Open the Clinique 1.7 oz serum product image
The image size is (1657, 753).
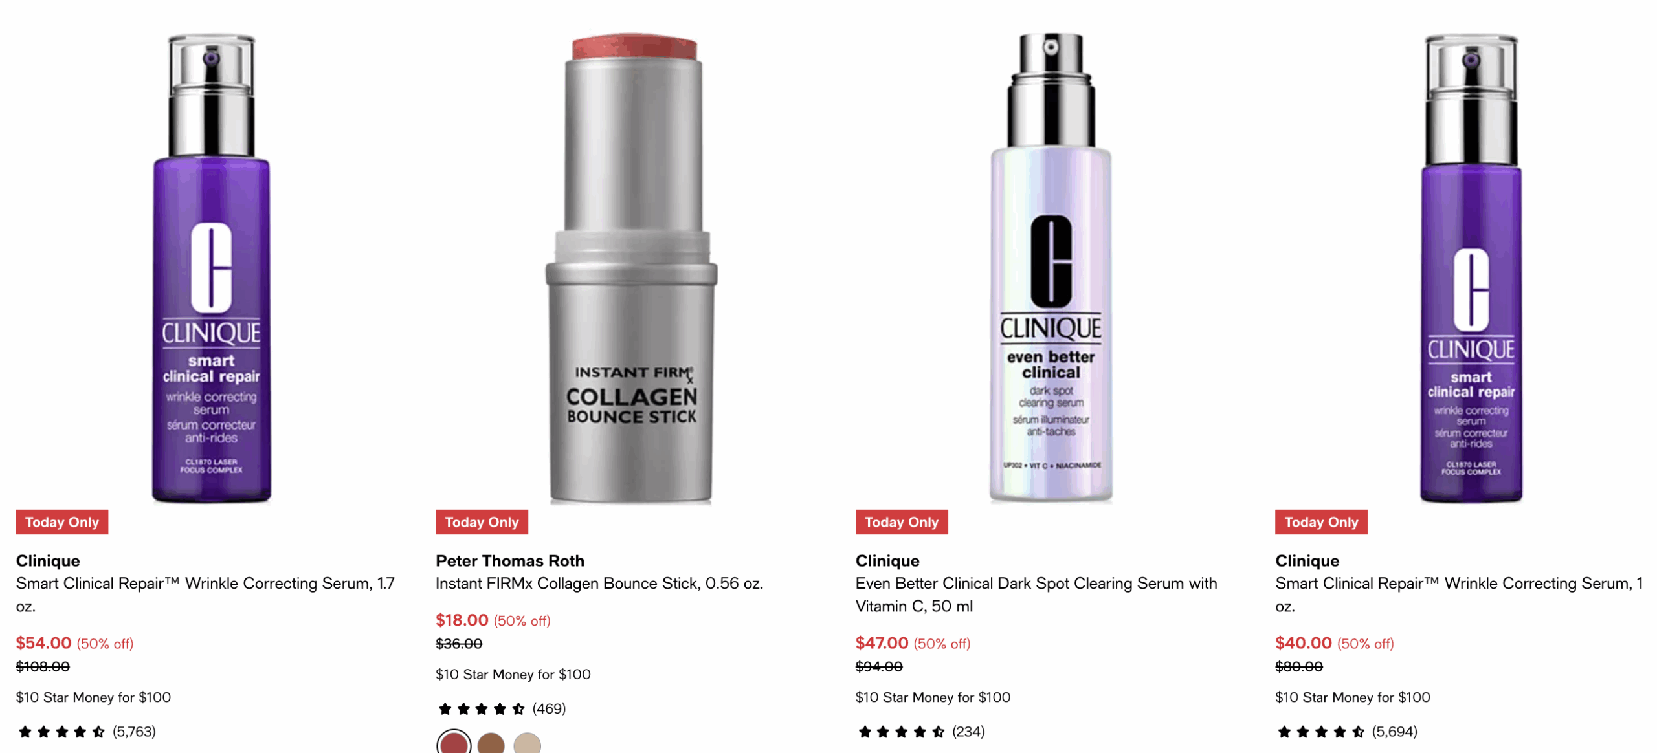(211, 268)
